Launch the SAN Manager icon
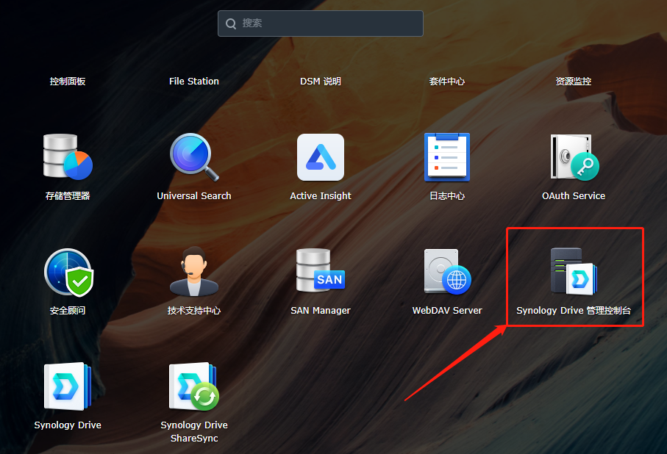667x454 pixels. click(x=321, y=270)
